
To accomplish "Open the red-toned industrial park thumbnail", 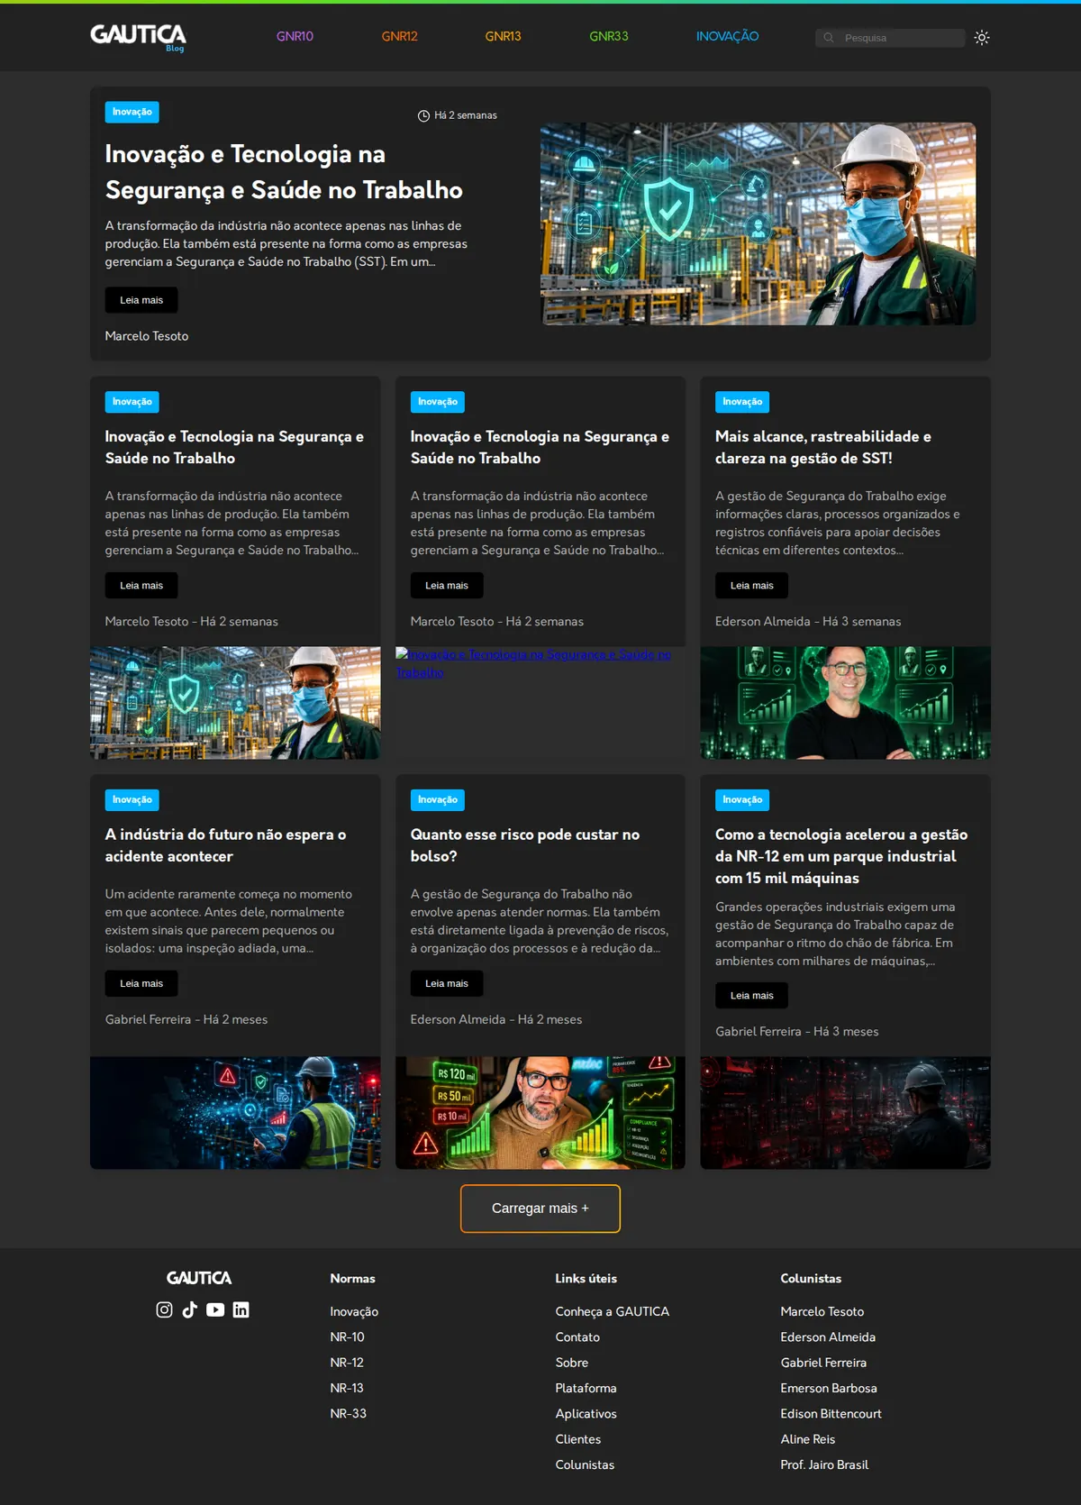I will pos(845,1113).
